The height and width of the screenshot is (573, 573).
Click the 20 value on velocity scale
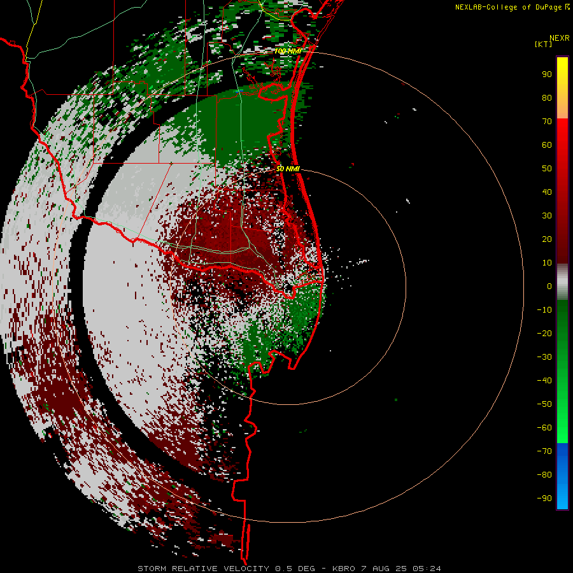pyautogui.click(x=547, y=239)
